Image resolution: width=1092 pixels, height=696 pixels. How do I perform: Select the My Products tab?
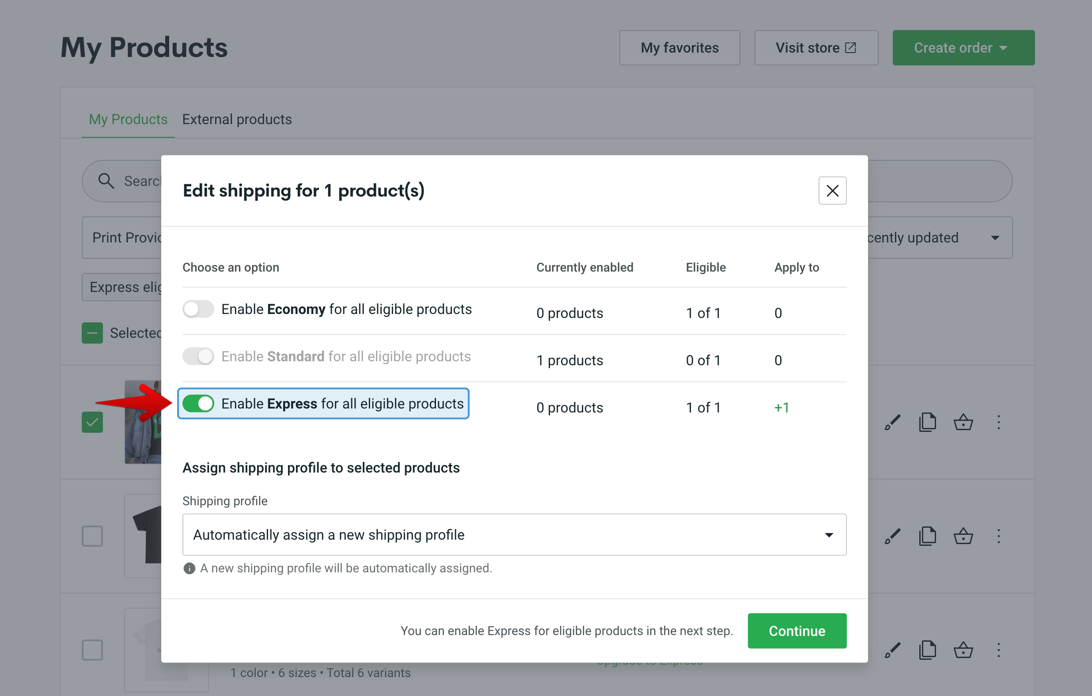click(128, 119)
